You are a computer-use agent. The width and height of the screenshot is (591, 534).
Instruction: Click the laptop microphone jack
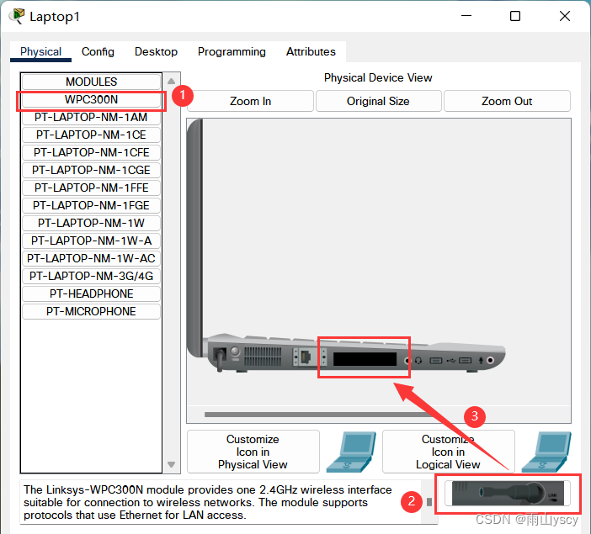pyautogui.click(x=490, y=361)
